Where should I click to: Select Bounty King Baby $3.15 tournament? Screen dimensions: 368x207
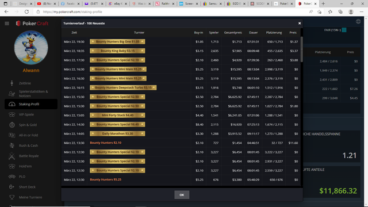point(117,51)
